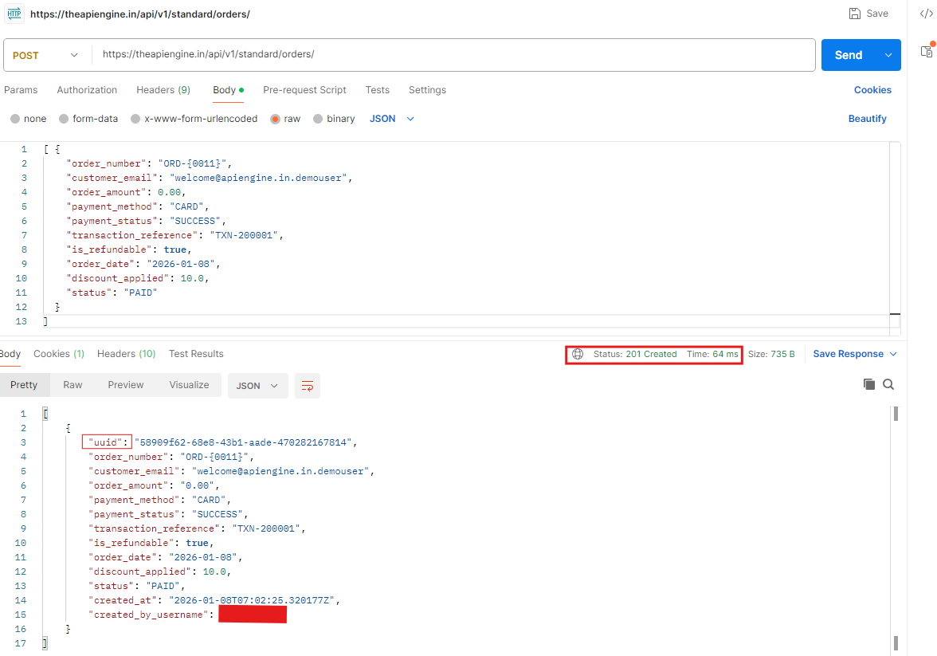Expand the Send button arrow dropdown
Screen dimensions: 937x656
pos(888,55)
